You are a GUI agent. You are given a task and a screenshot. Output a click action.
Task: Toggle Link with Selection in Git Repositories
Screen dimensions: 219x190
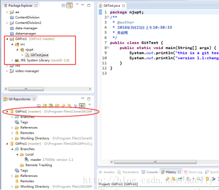tap(70, 106)
